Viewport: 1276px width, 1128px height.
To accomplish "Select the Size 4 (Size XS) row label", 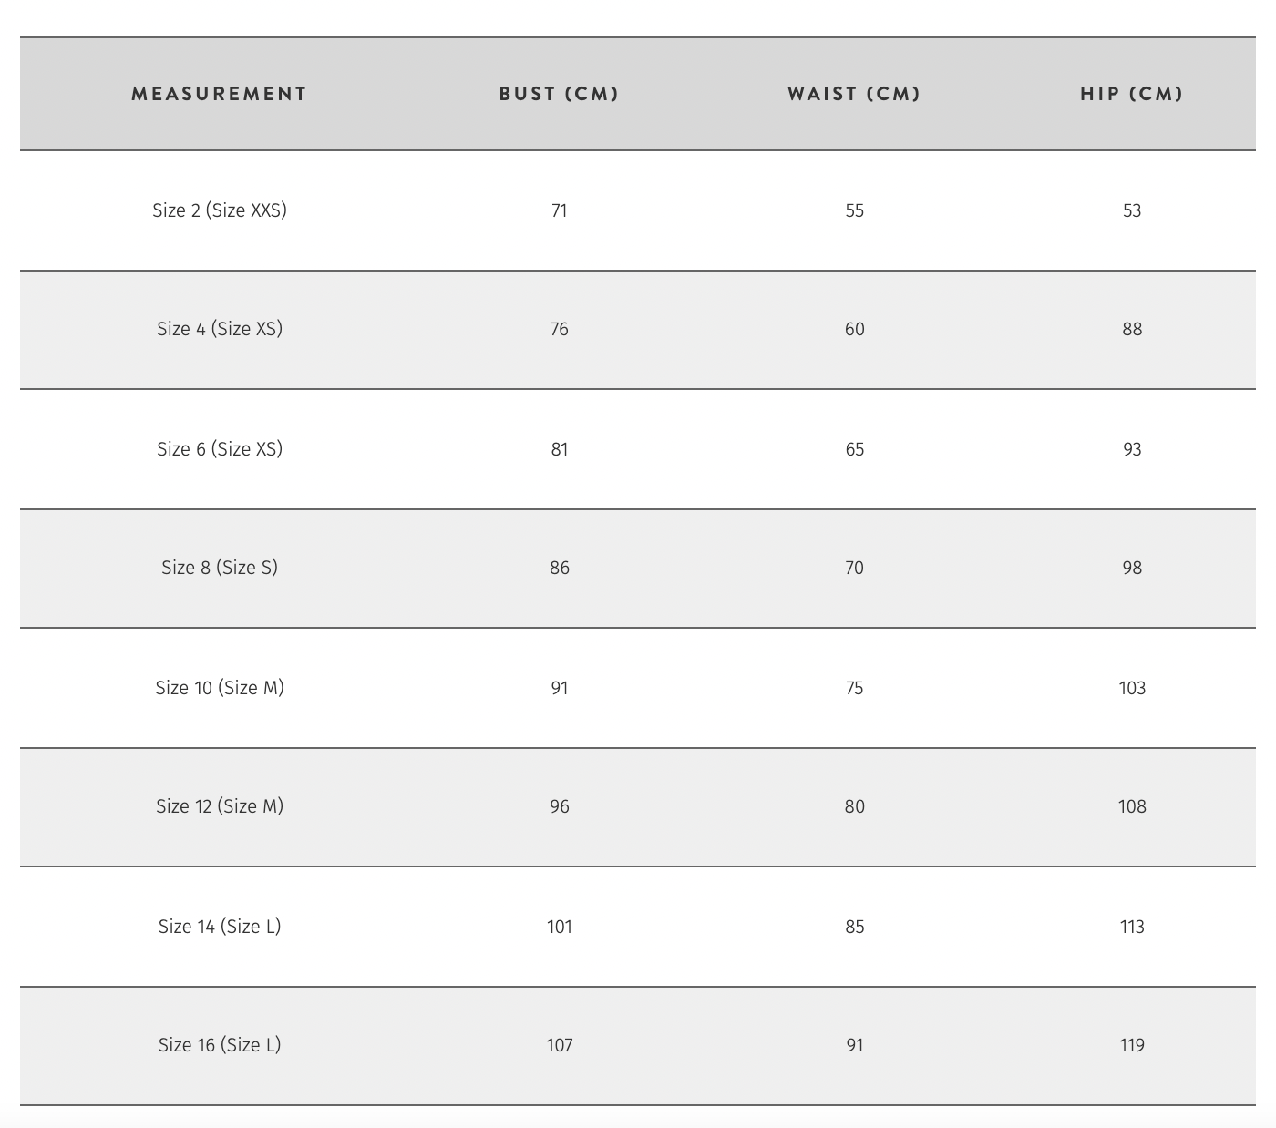I will [219, 329].
